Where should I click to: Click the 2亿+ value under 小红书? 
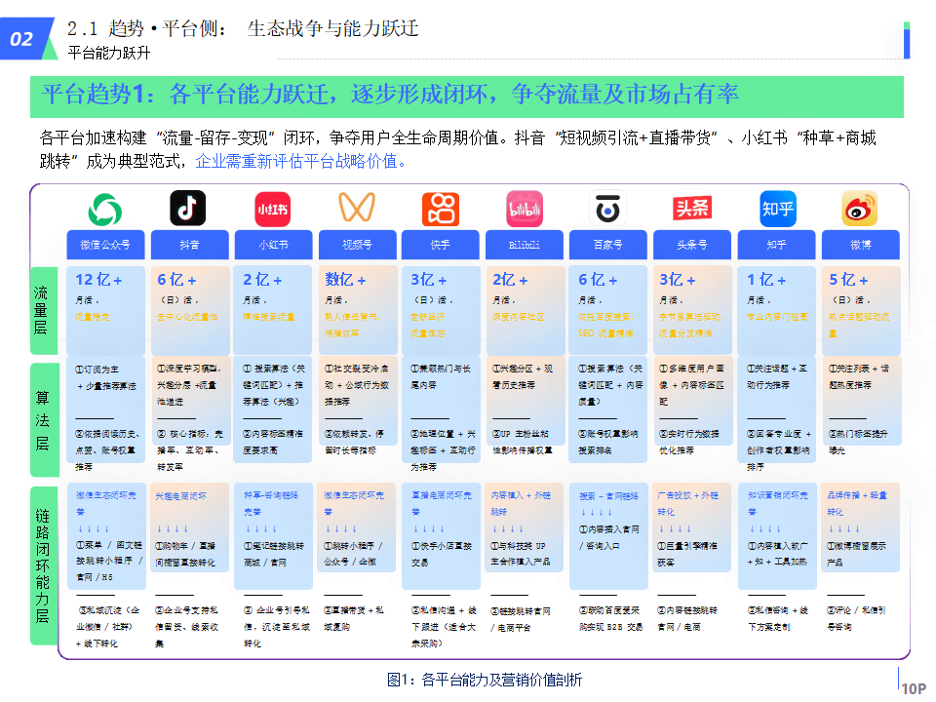tap(262, 280)
